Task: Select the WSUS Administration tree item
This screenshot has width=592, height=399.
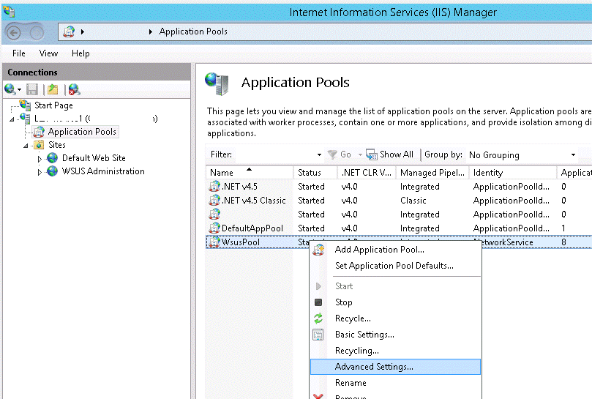Action: click(x=103, y=171)
